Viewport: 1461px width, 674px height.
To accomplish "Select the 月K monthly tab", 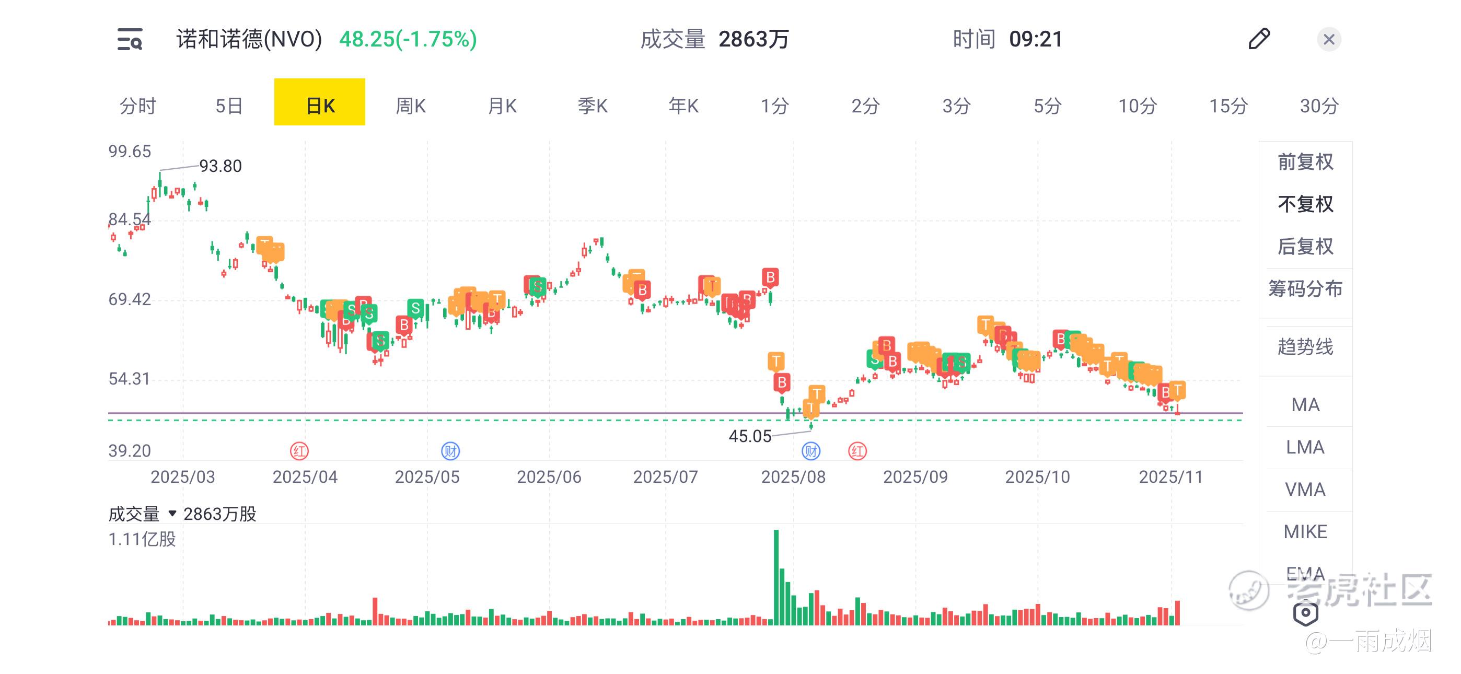I will [x=502, y=106].
